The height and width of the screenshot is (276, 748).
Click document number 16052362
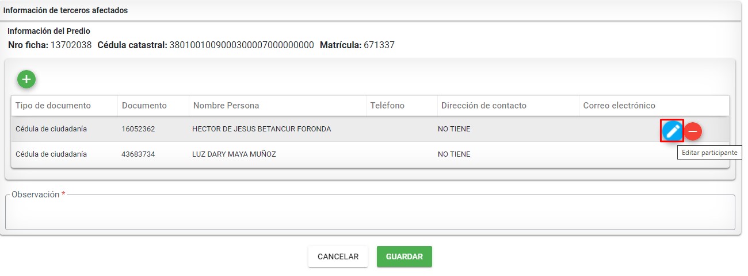(x=138, y=129)
